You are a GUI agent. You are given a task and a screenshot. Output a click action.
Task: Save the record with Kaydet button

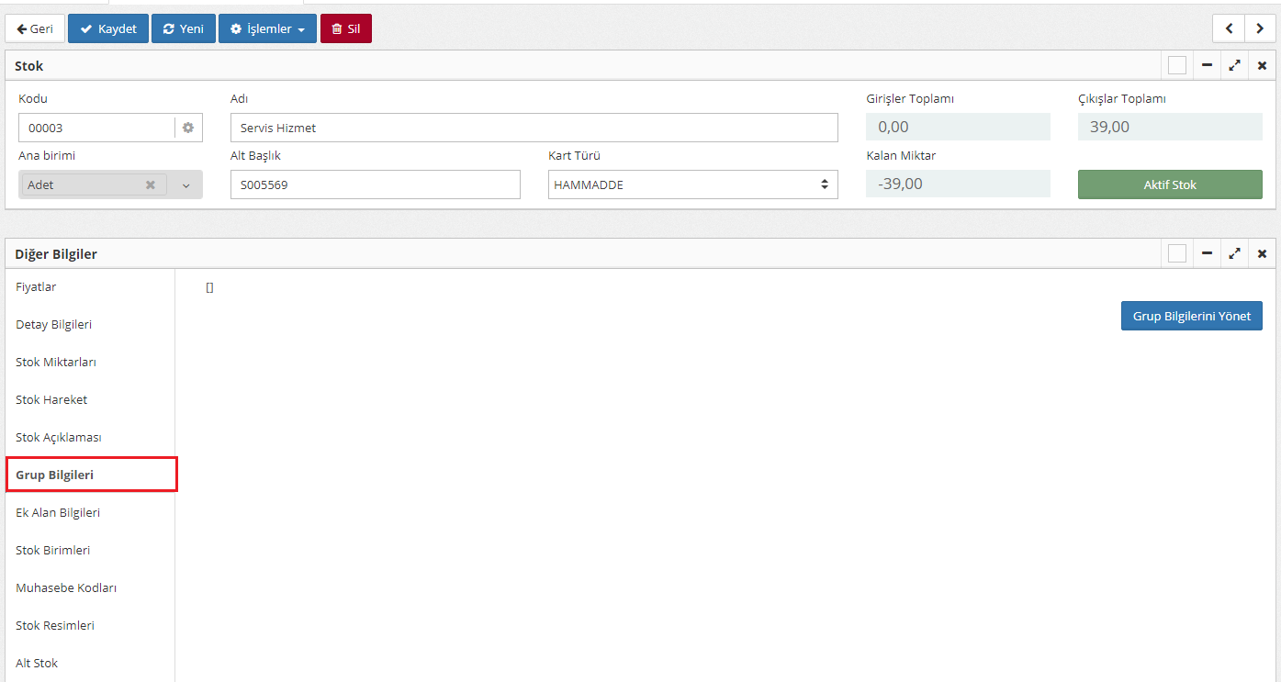(x=108, y=28)
